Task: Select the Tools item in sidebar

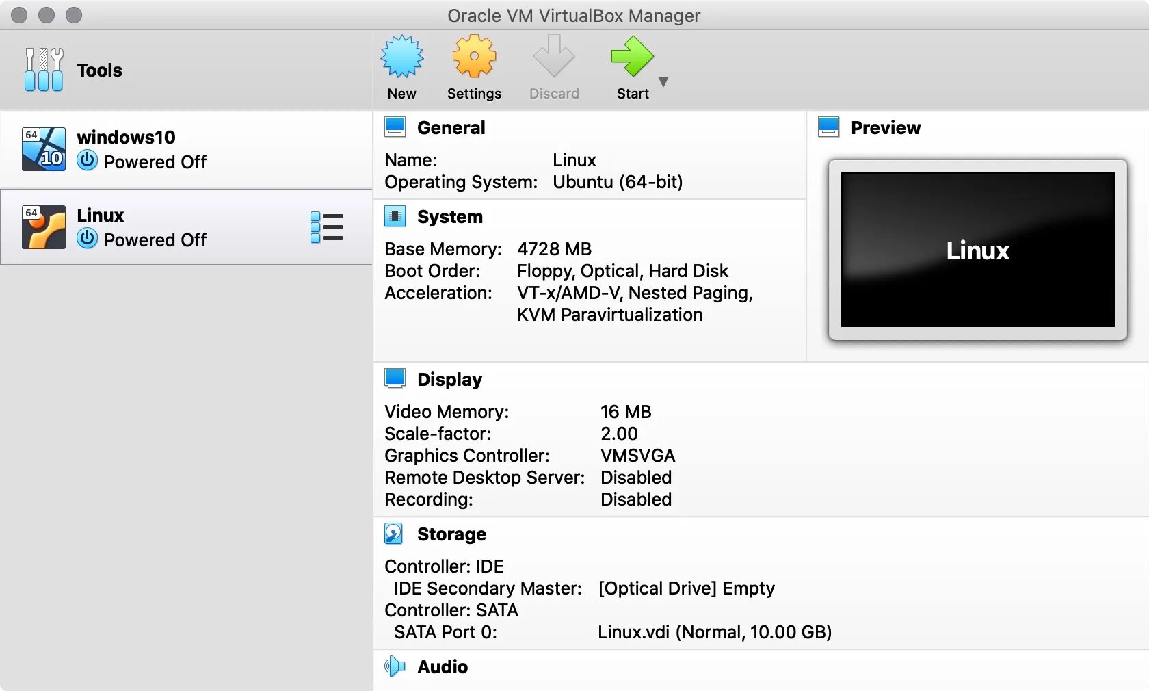Action: pyautogui.click(x=186, y=70)
